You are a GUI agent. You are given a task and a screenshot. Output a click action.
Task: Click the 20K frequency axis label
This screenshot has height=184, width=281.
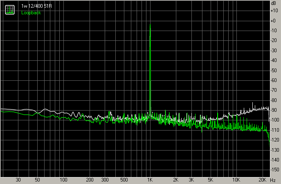(262, 180)
